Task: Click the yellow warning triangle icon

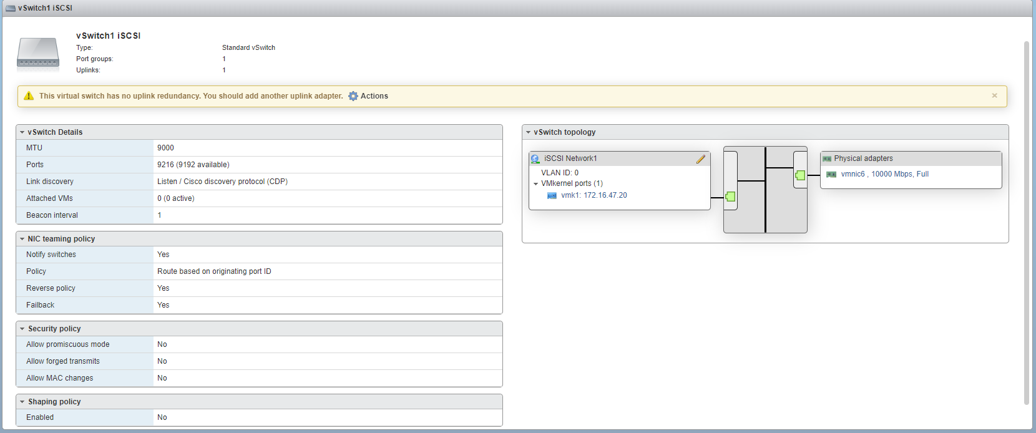Action: click(29, 96)
